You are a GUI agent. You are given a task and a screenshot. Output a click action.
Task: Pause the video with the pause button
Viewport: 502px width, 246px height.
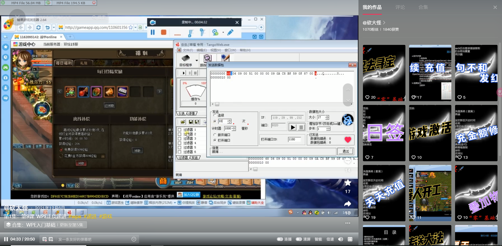6,239
